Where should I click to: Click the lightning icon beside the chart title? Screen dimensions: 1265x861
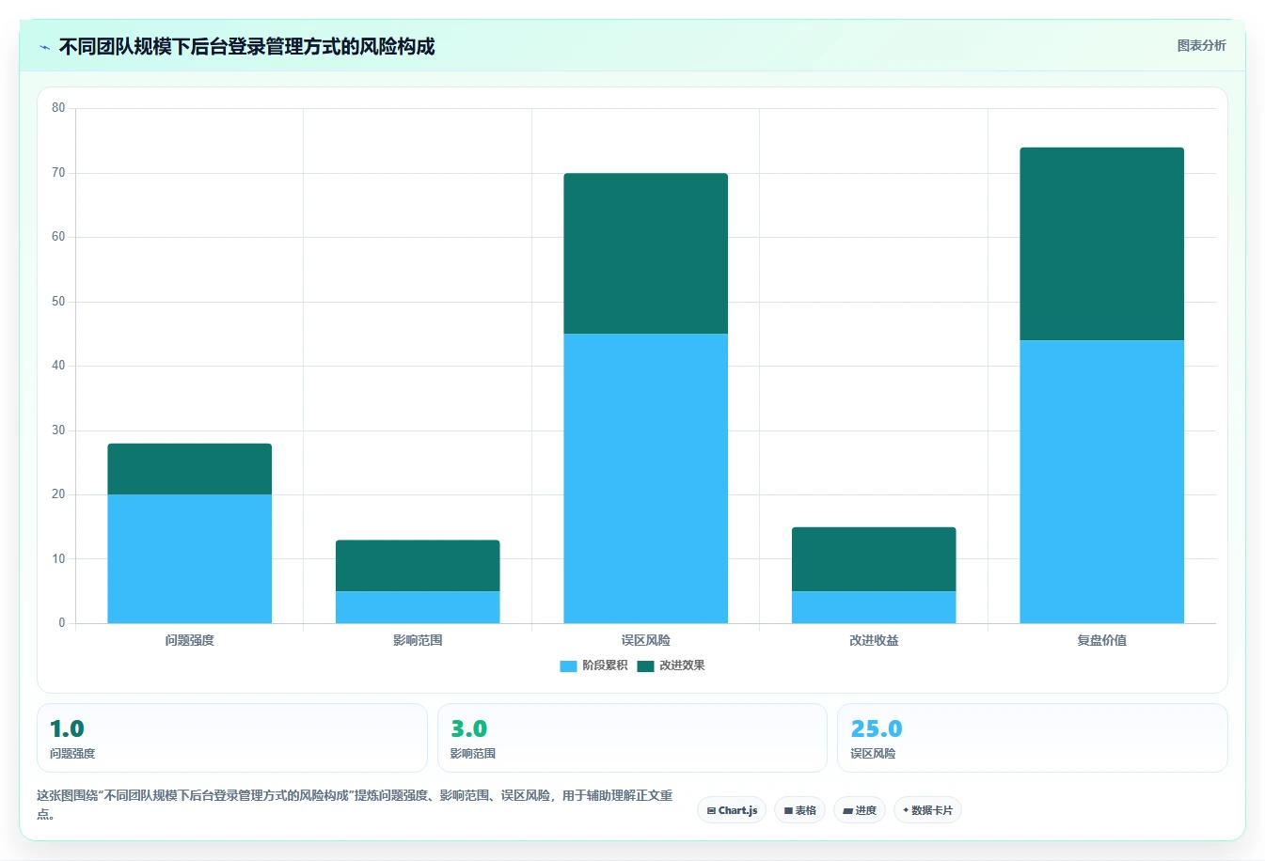(x=44, y=47)
